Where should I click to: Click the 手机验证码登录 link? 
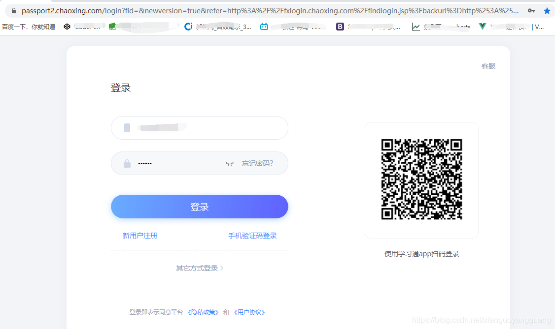[x=252, y=236]
